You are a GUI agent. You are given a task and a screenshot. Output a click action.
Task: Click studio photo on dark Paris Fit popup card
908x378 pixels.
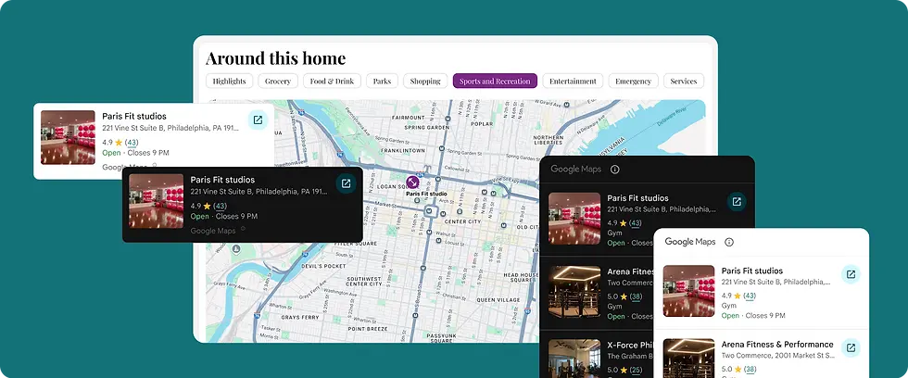coord(156,201)
